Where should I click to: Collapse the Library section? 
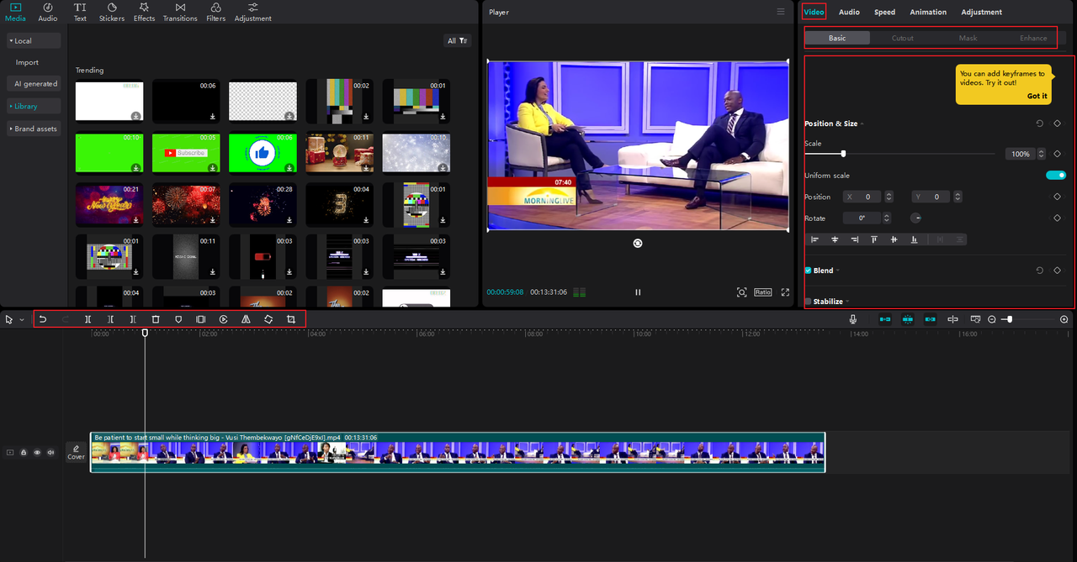pyautogui.click(x=34, y=106)
